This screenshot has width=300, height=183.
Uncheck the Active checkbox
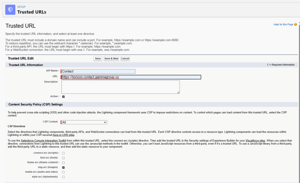[x=63, y=96]
